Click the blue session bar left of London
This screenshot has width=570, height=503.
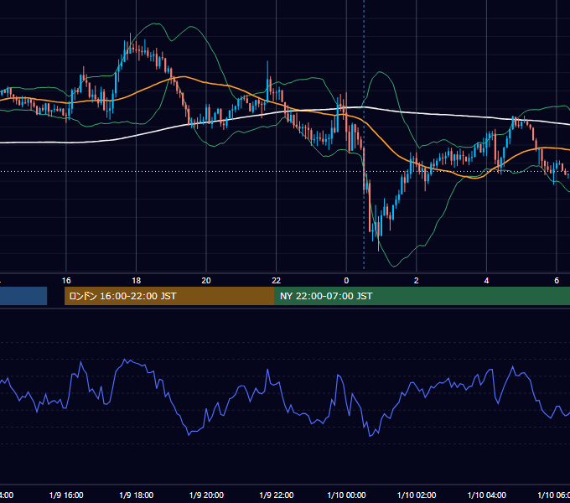pos(23,296)
